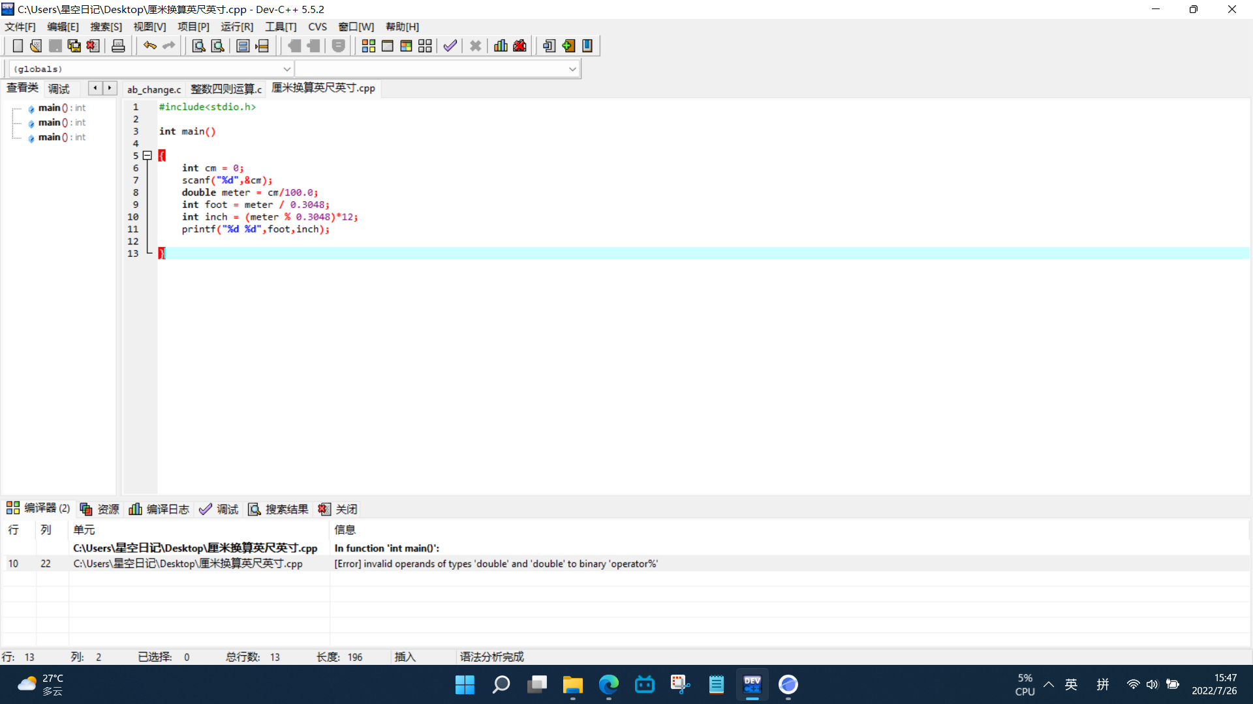1253x704 pixels.
Task: Collapse the code fold at line 5
Action: (147, 156)
